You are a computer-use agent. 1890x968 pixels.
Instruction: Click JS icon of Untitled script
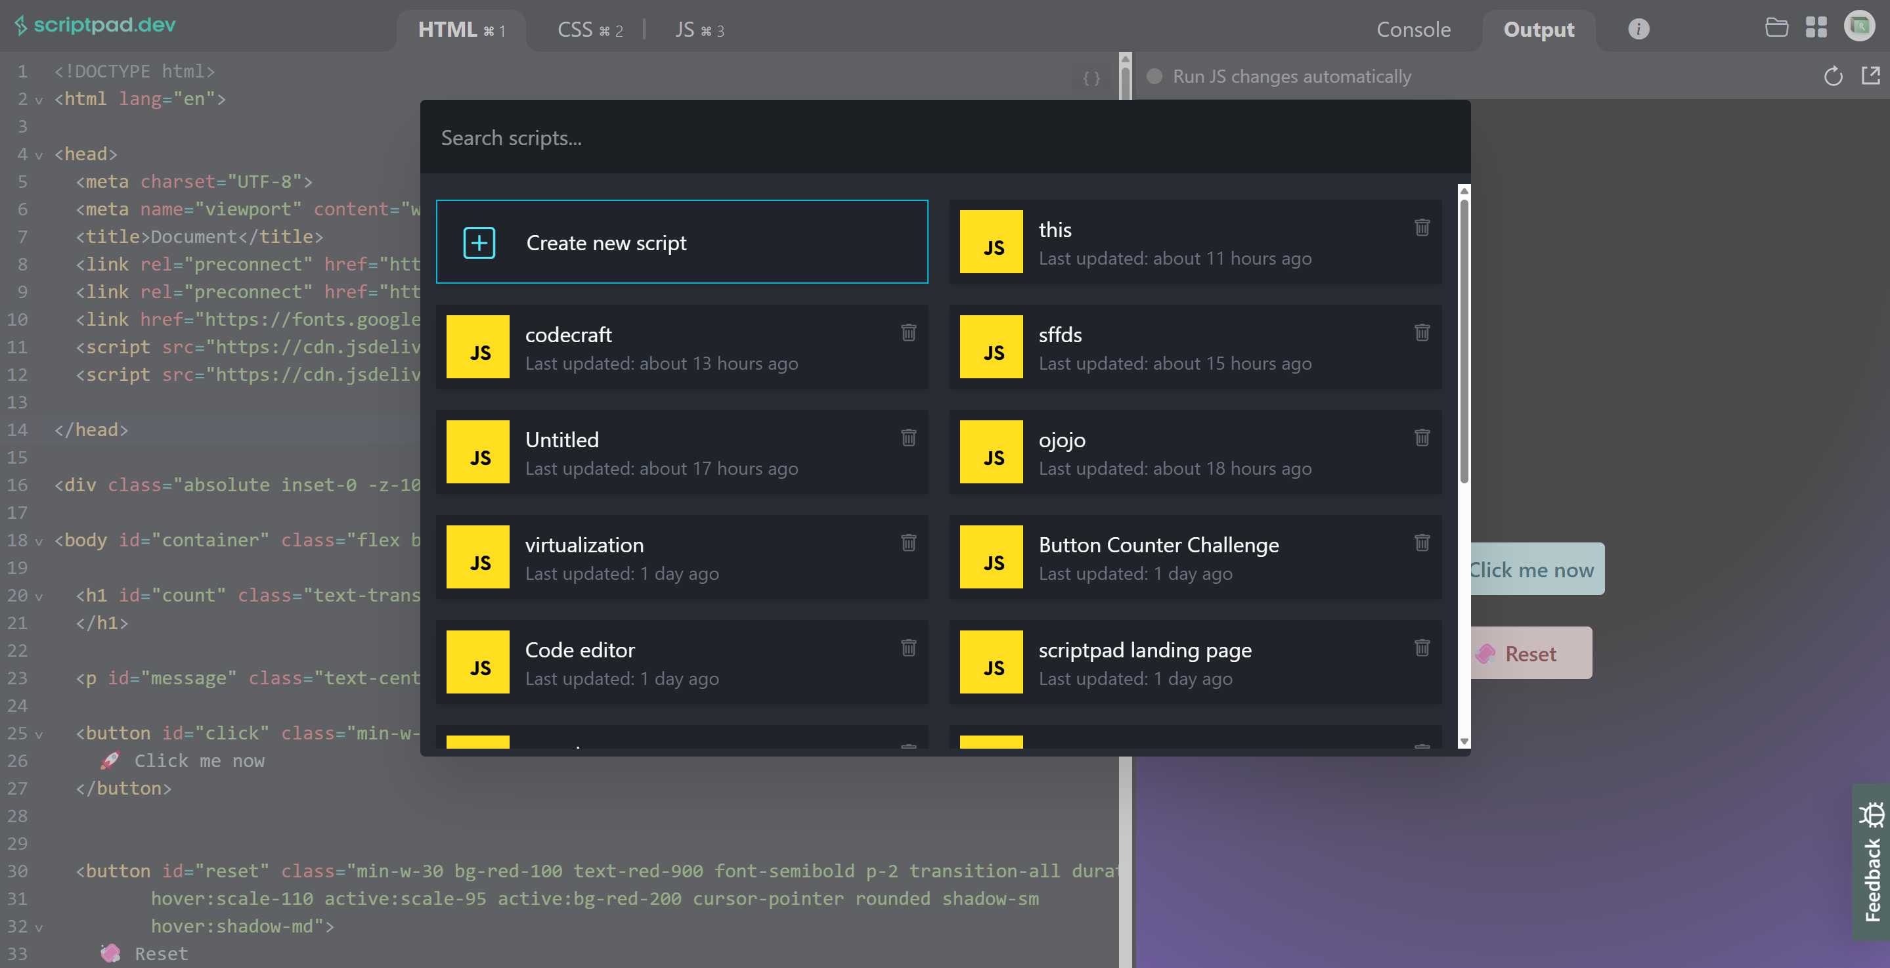click(x=477, y=452)
